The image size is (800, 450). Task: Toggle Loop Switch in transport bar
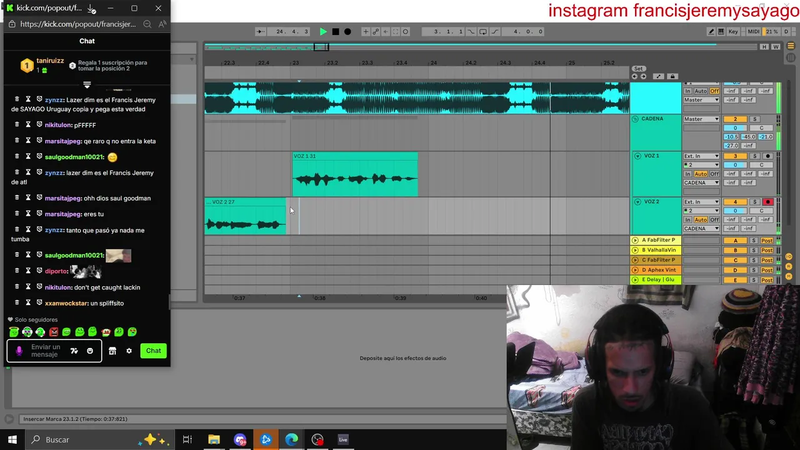click(x=483, y=31)
